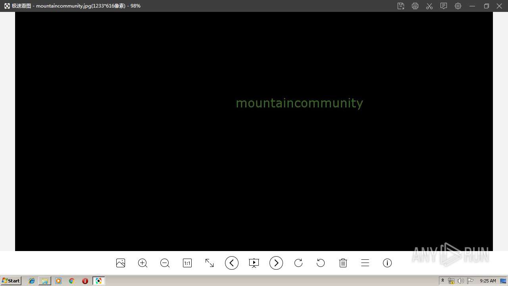Open File Explorer from taskbar
The width and height of the screenshot is (508, 286).
[x=45, y=281]
